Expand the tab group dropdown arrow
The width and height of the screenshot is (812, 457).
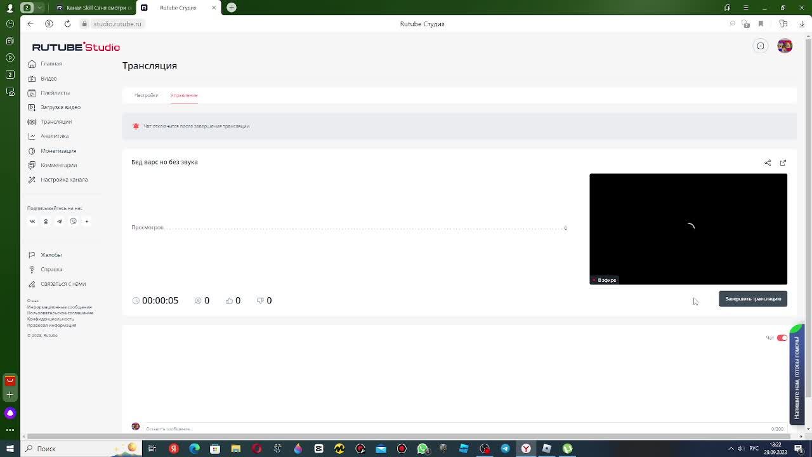40,8
